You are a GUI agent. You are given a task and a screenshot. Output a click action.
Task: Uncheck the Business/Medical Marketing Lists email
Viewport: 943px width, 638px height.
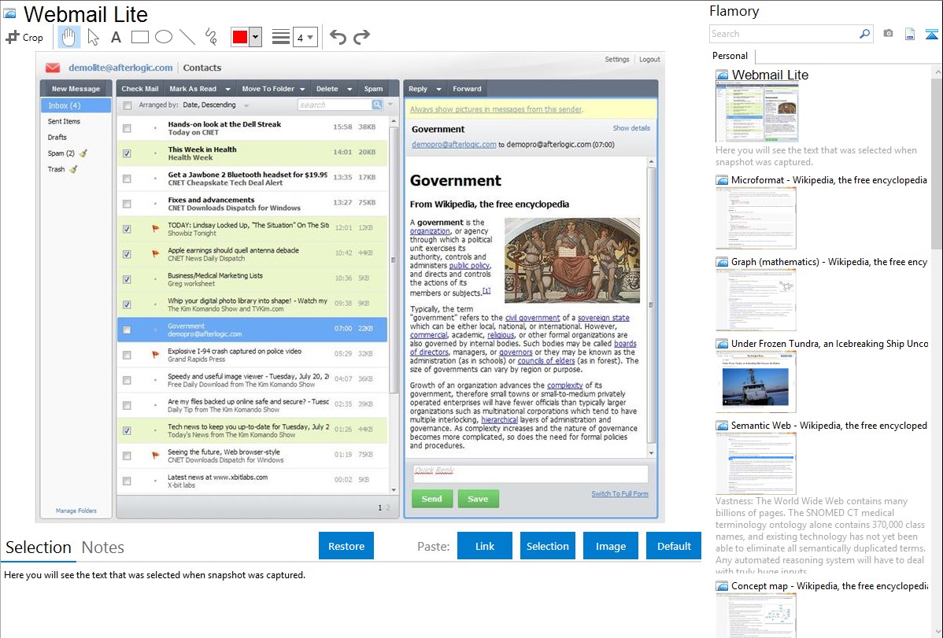click(127, 279)
